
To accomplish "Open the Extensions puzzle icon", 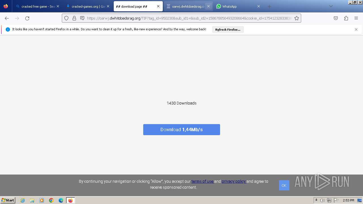I will click(346, 18).
